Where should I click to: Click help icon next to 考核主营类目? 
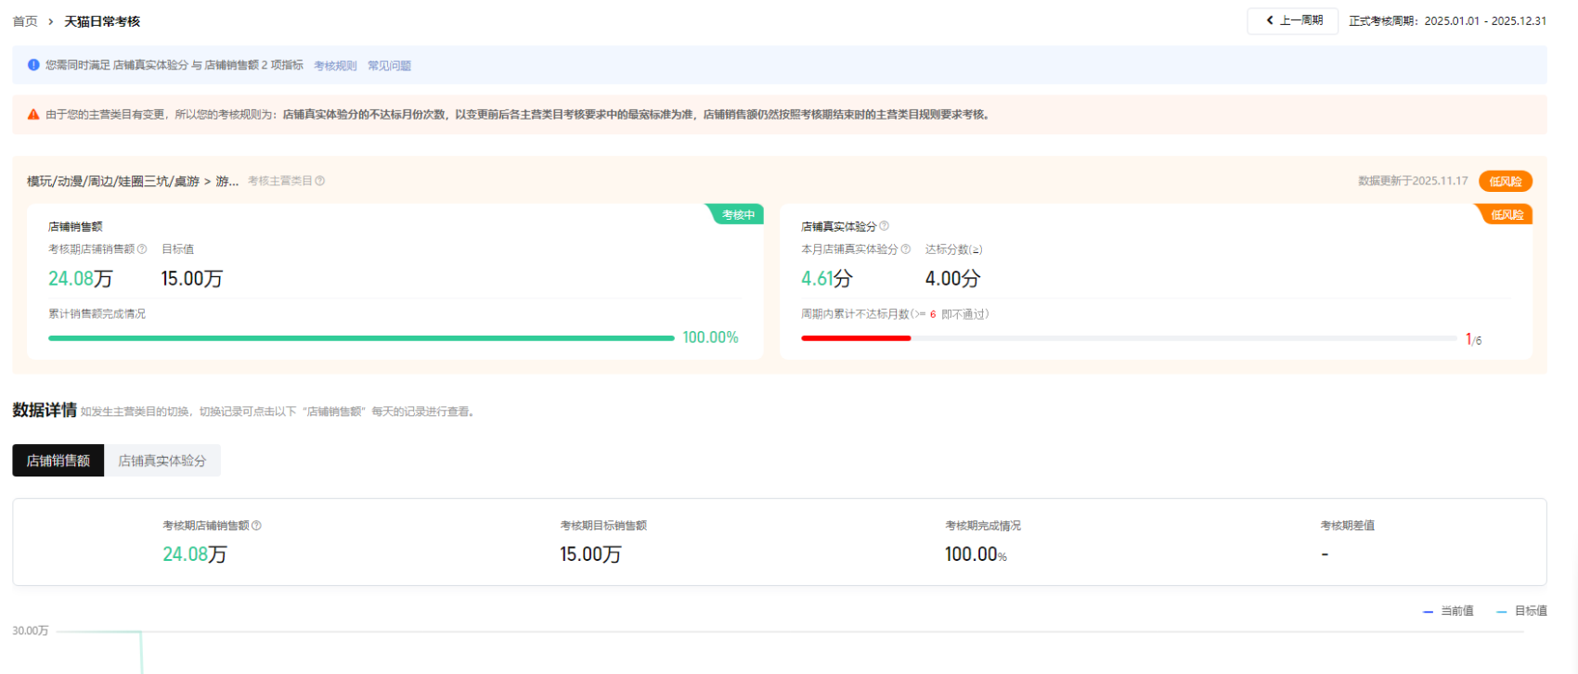point(320,181)
